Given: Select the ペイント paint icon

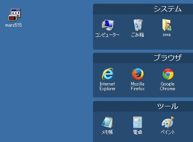Looking at the screenshot, I should (168, 122).
